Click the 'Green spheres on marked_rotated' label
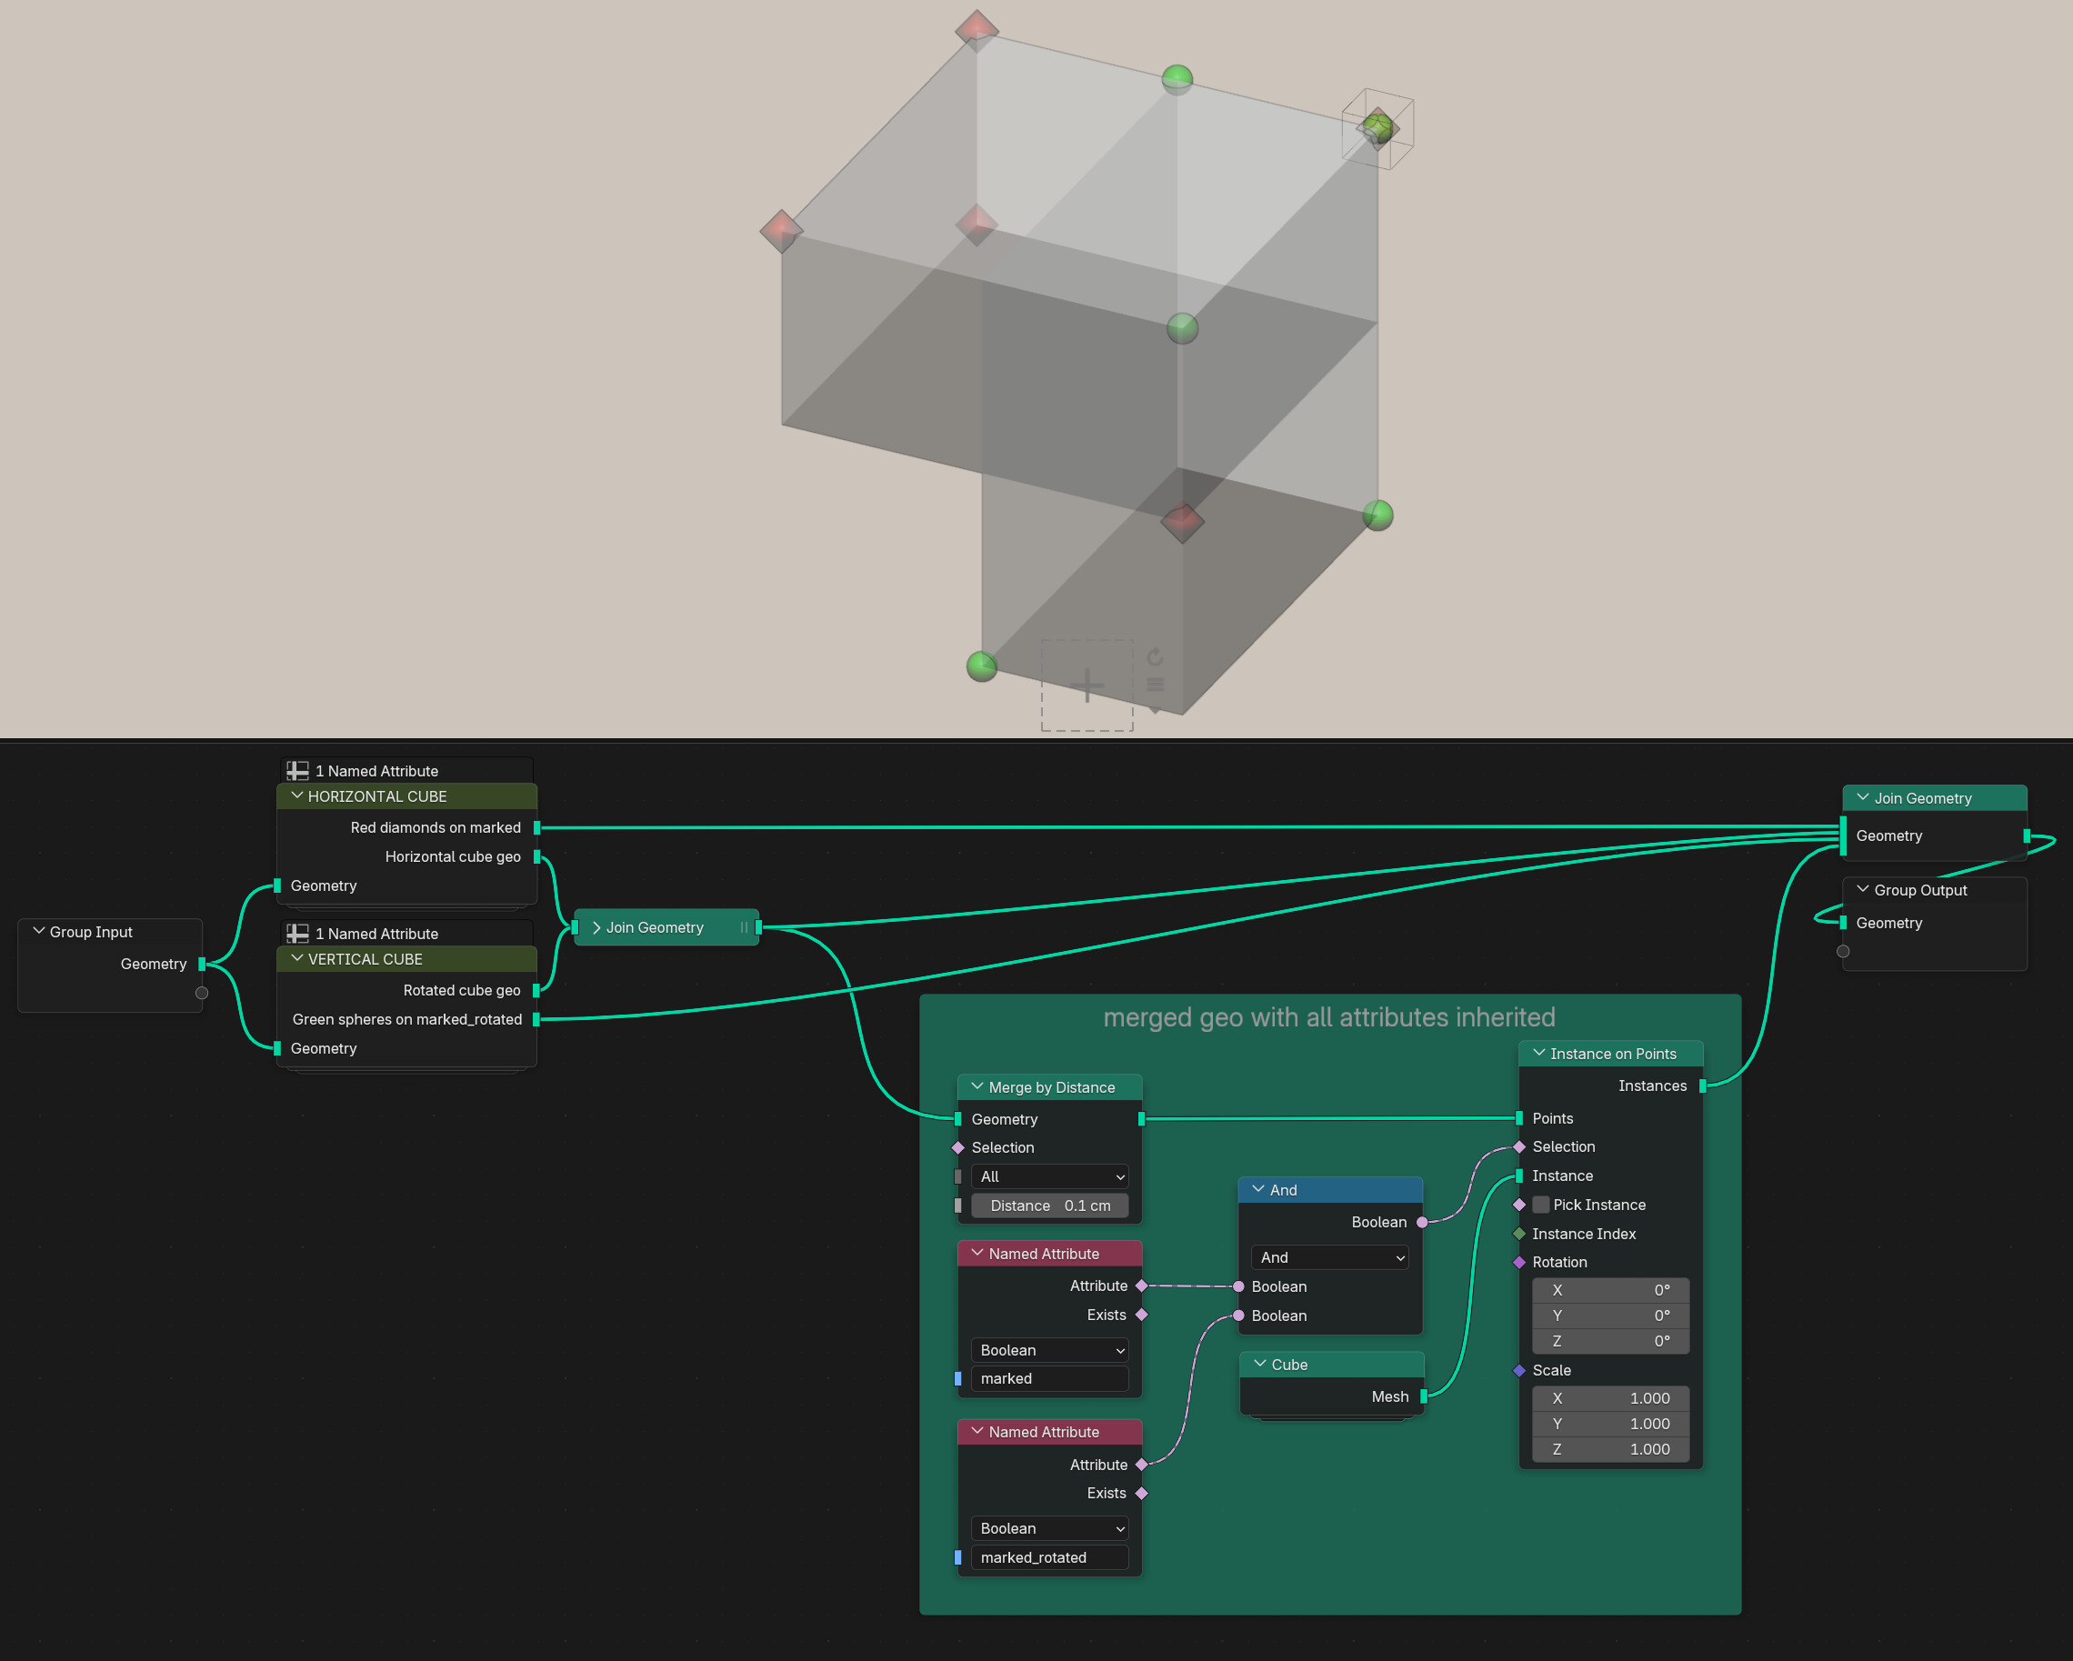Viewport: 2073px width, 1661px height. (x=406, y=1019)
